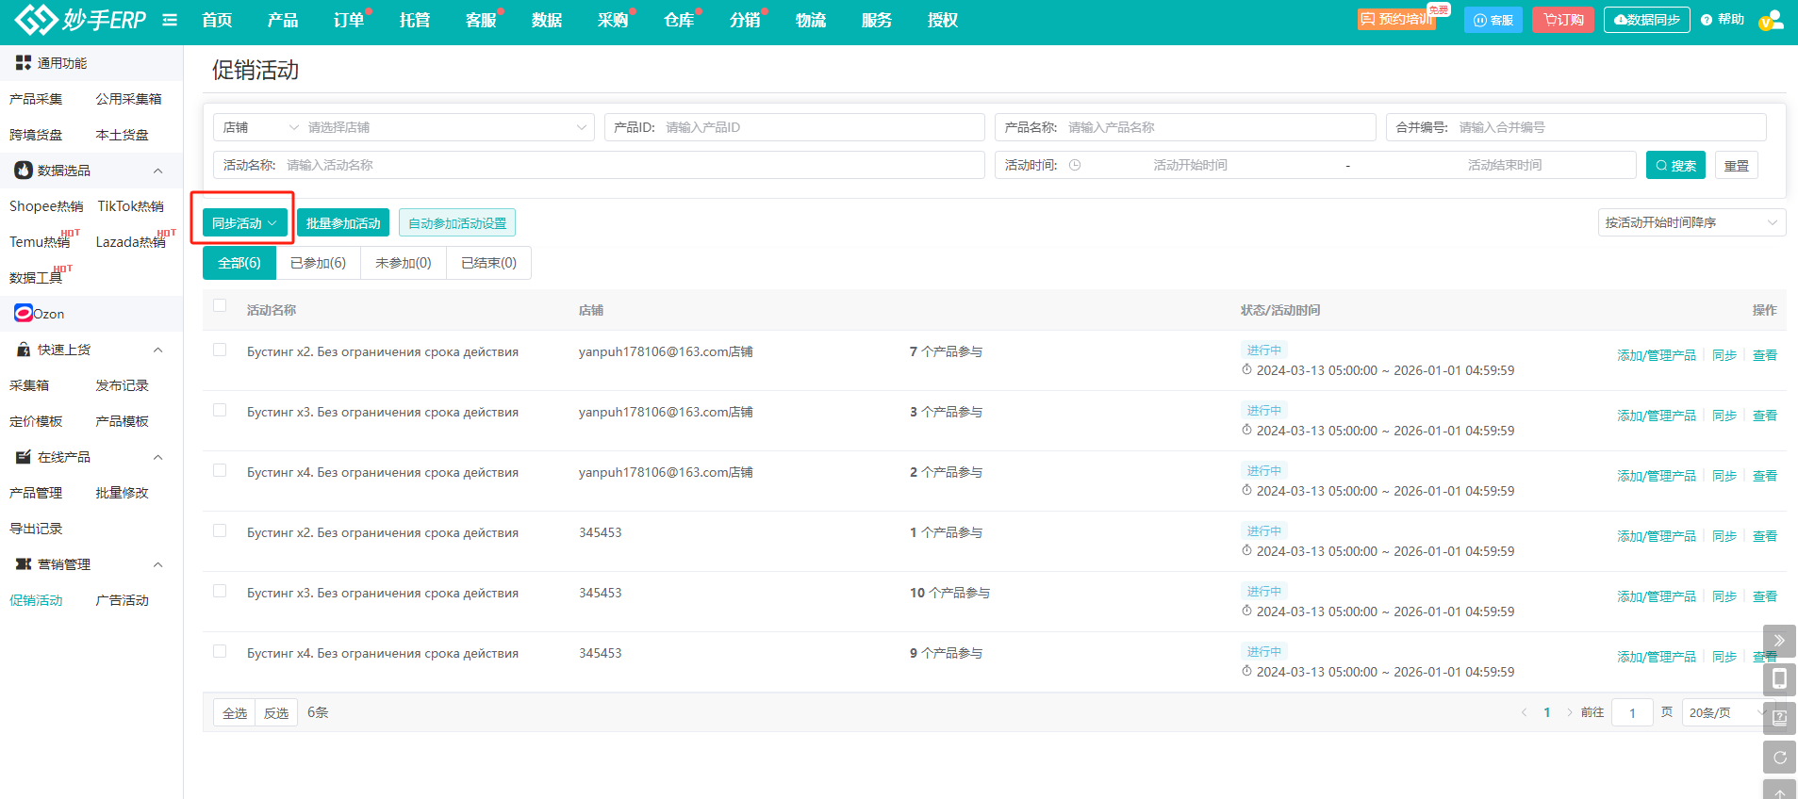The width and height of the screenshot is (1798, 799).
Task: Click the 产品ID input field
Action: point(795,127)
